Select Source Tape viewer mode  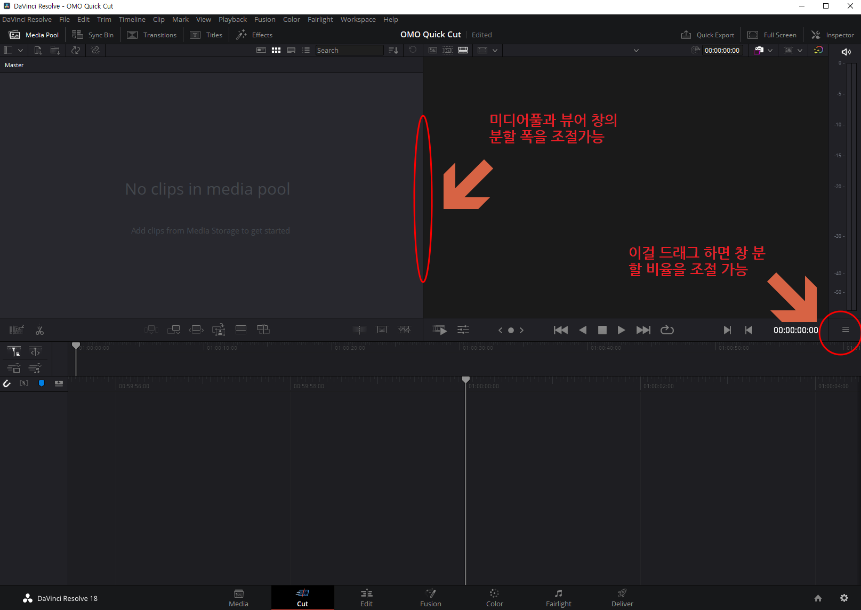coord(448,50)
